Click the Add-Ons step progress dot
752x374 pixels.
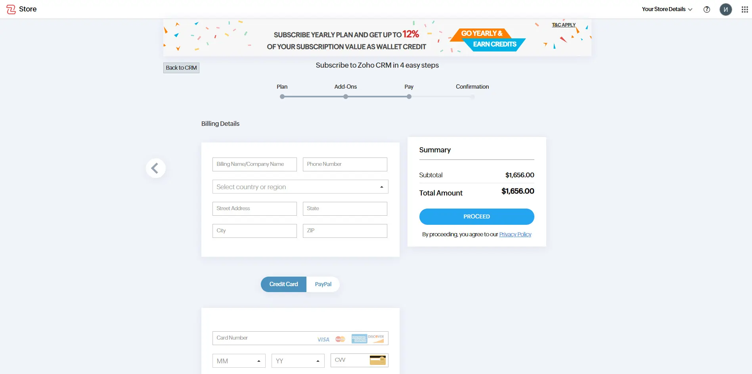(346, 97)
